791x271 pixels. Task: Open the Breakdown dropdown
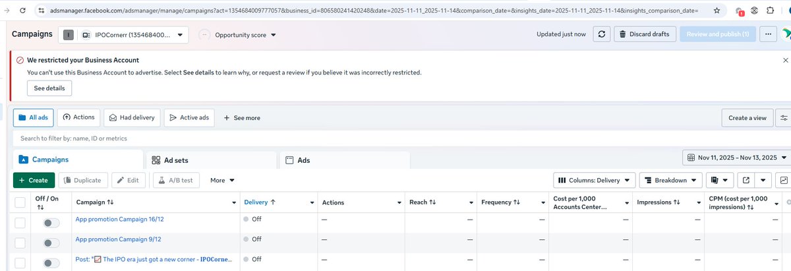point(670,180)
